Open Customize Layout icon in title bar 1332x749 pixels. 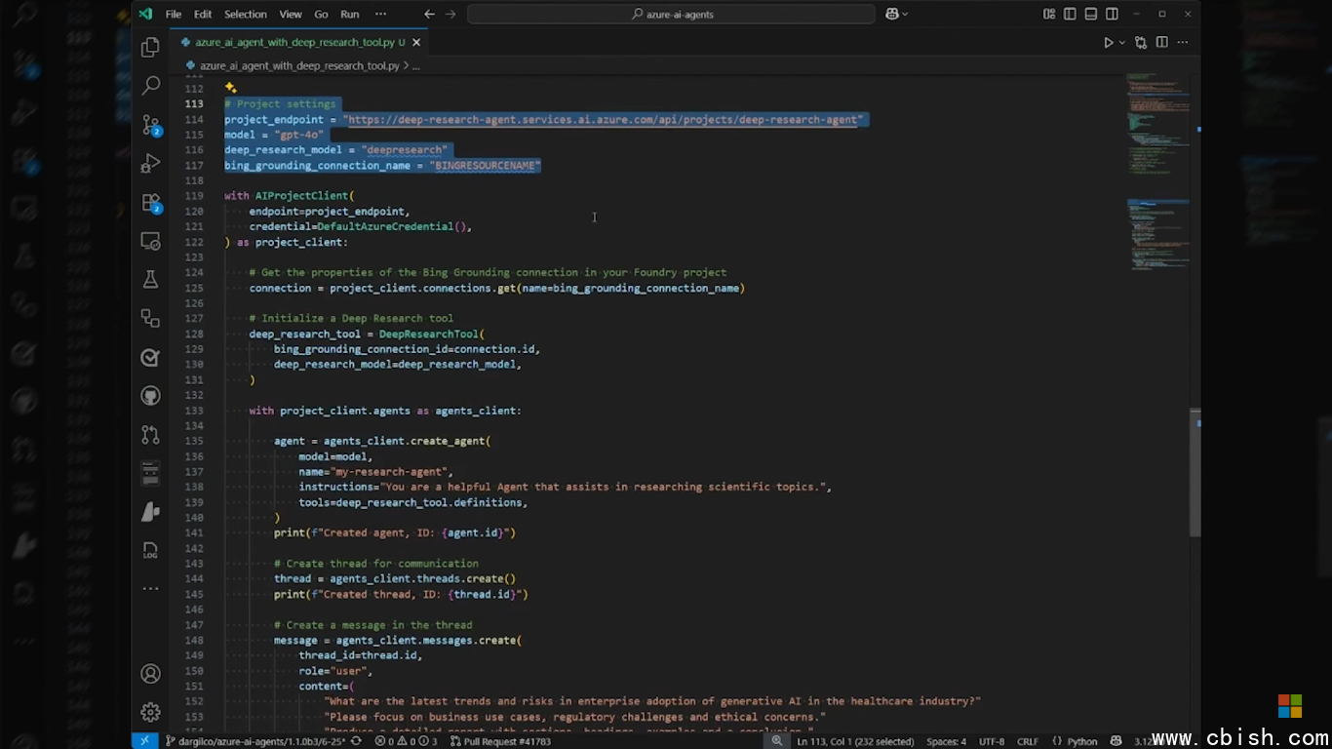point(1049,14)
